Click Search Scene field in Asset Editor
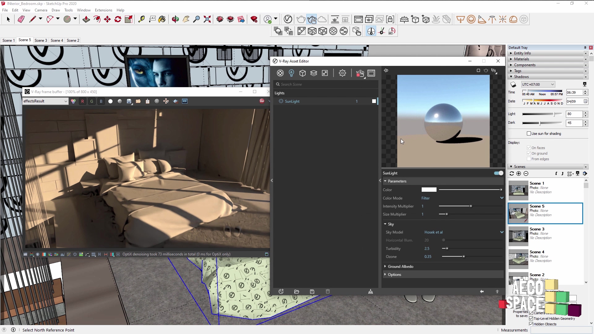The height and width of the screenshot is (334, 594). click(325, 84)
